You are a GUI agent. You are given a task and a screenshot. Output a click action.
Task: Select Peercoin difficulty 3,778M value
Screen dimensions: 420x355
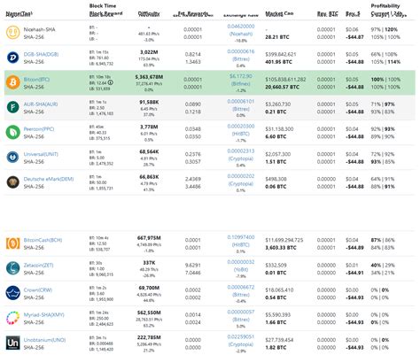tap(149, 127)
